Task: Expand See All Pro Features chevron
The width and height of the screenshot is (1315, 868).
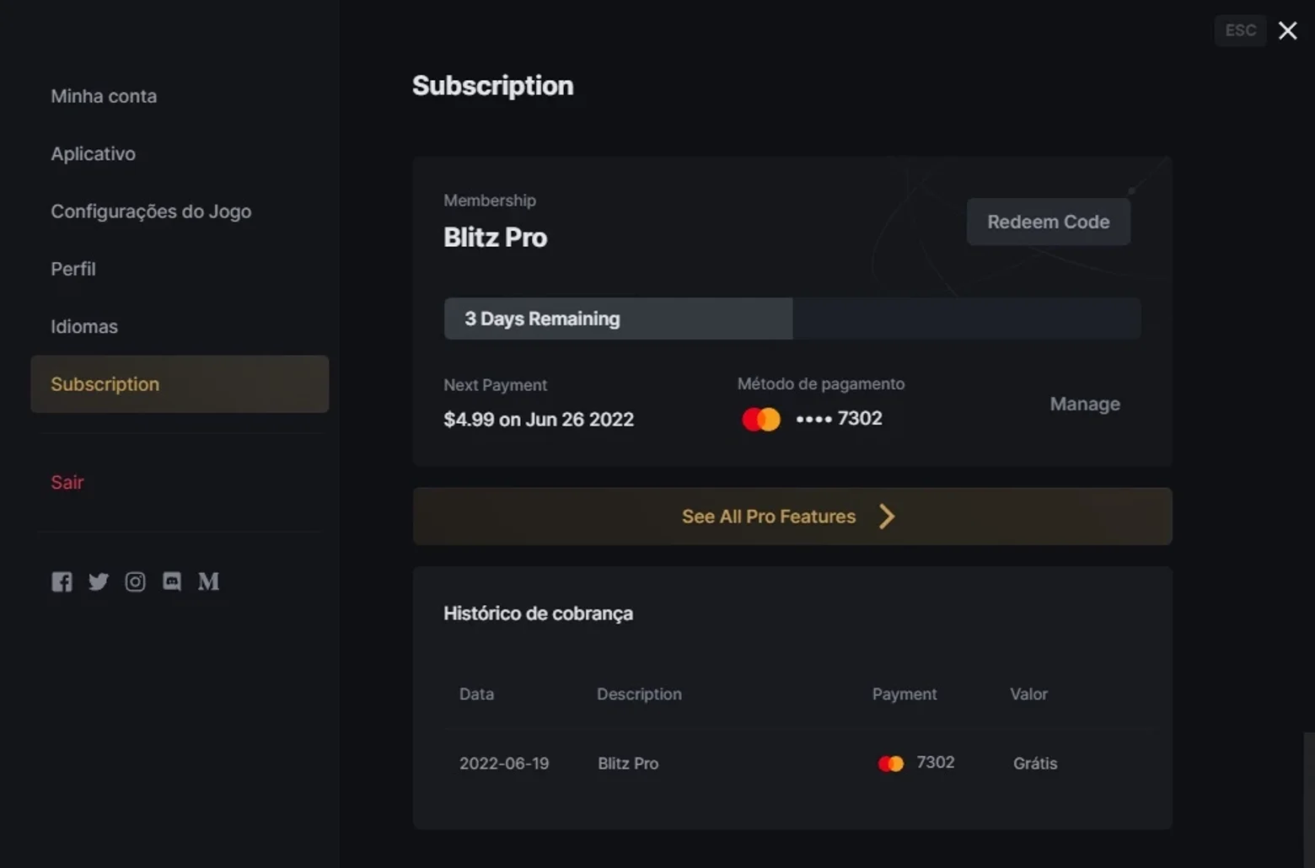Action: [886, 517]
